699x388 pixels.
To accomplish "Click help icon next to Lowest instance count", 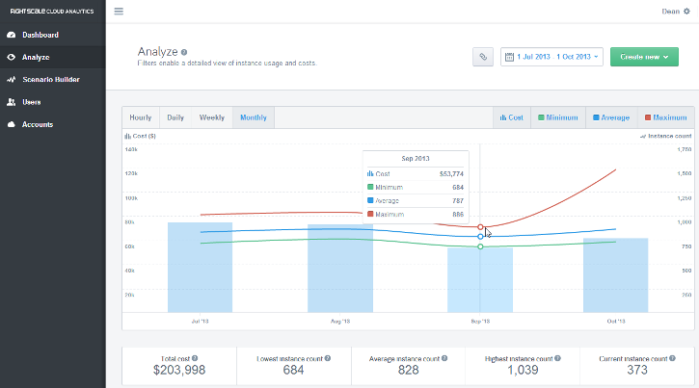I will click(328, 358).
